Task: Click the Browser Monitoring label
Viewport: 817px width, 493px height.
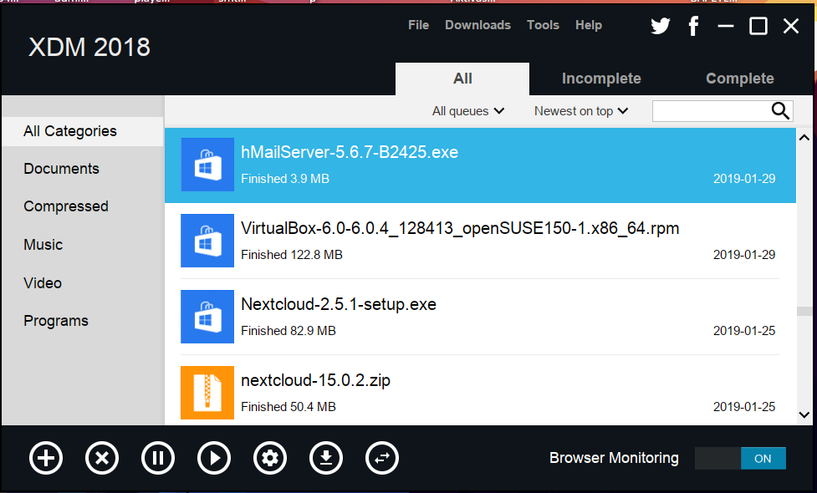Action: pyautogui.click(x=614, y=458)
